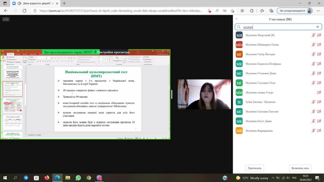The image size is (324, 182).
Task: Open the Edge tab actions menu icon
Action: pyautogui.click(x=5, y=3)
